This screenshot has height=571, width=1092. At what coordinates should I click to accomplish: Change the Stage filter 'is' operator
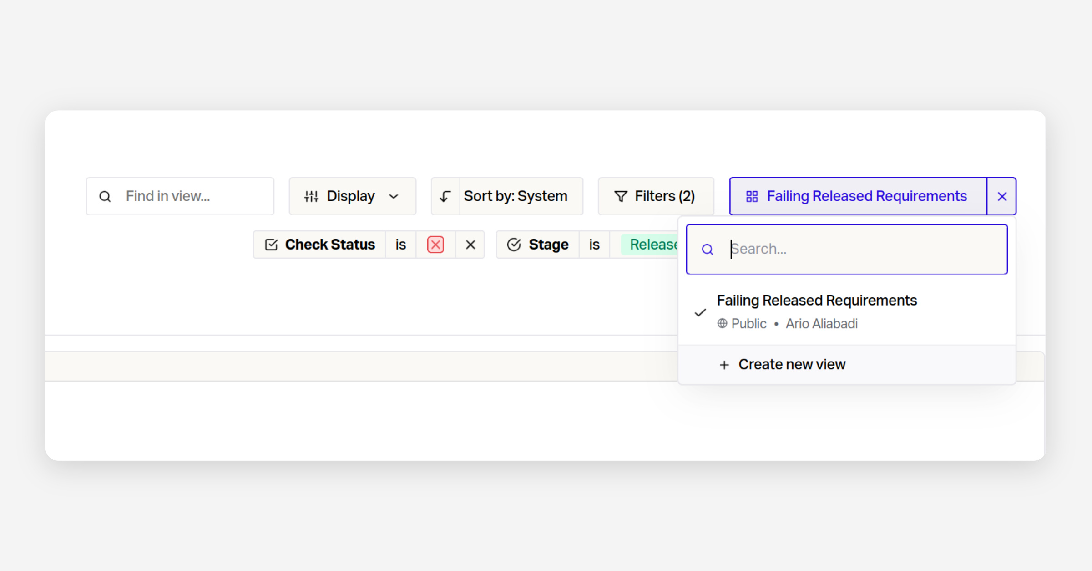tap(594, 245)
